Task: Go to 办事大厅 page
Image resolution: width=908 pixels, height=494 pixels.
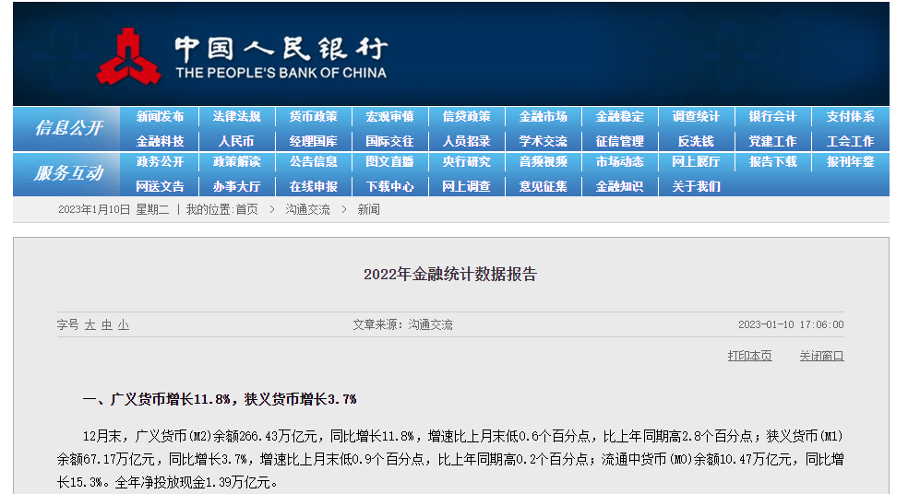Action: (x=236, y=186)
